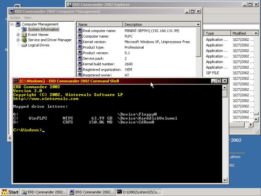Switch to Computer Management taskbar button
261x196 pixels.
point(91,192)
